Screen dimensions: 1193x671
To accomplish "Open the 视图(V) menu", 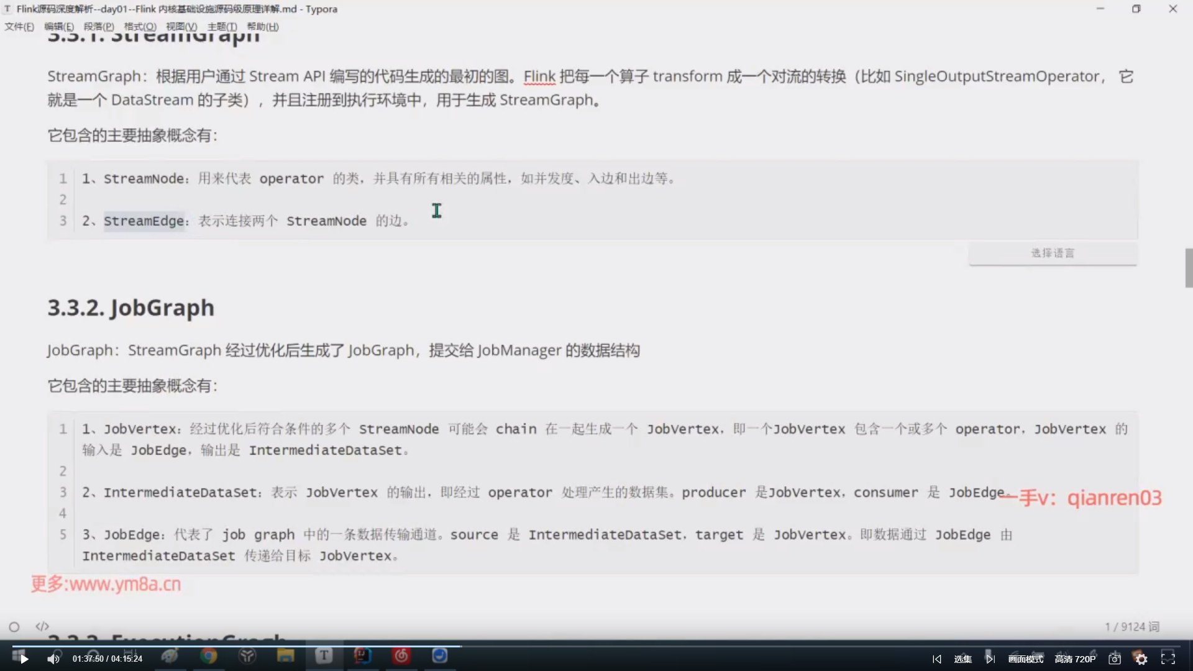I will 181,27.
